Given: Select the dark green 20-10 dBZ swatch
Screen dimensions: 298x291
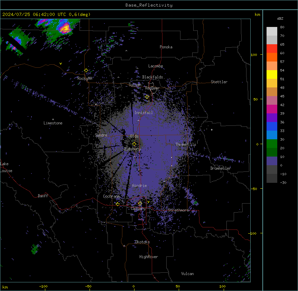Looking at the screenshot, I should pos(272,152).
